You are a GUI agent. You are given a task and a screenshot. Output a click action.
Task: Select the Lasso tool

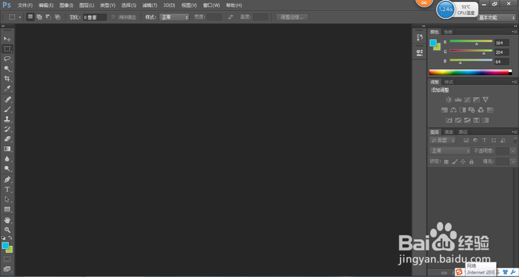pyautogui.click(x=7, y=59)
